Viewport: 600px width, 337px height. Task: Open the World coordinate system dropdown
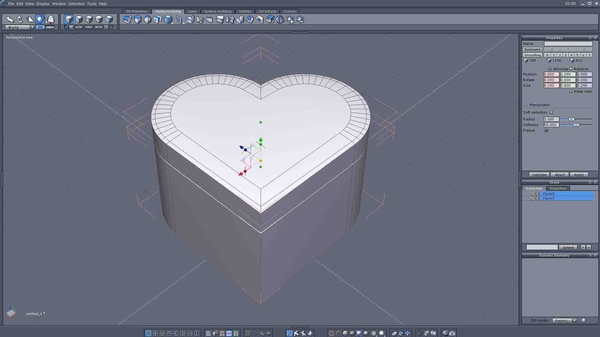[x=32, y=27]
